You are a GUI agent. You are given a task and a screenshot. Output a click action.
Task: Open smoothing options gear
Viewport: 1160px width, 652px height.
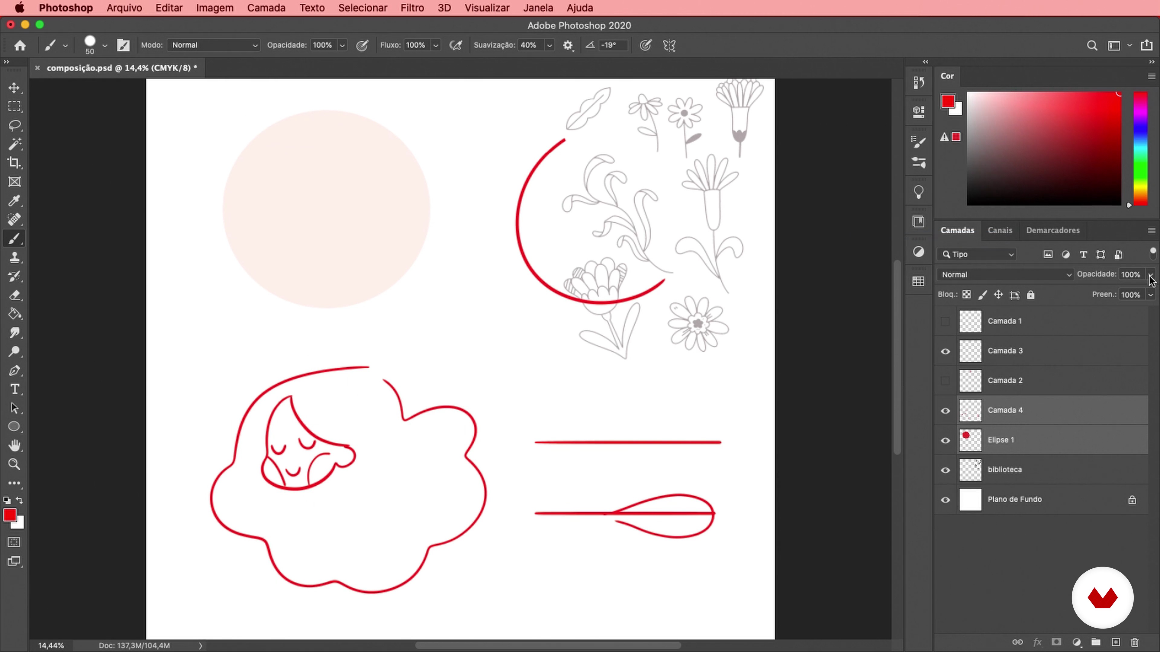[568, 45]
